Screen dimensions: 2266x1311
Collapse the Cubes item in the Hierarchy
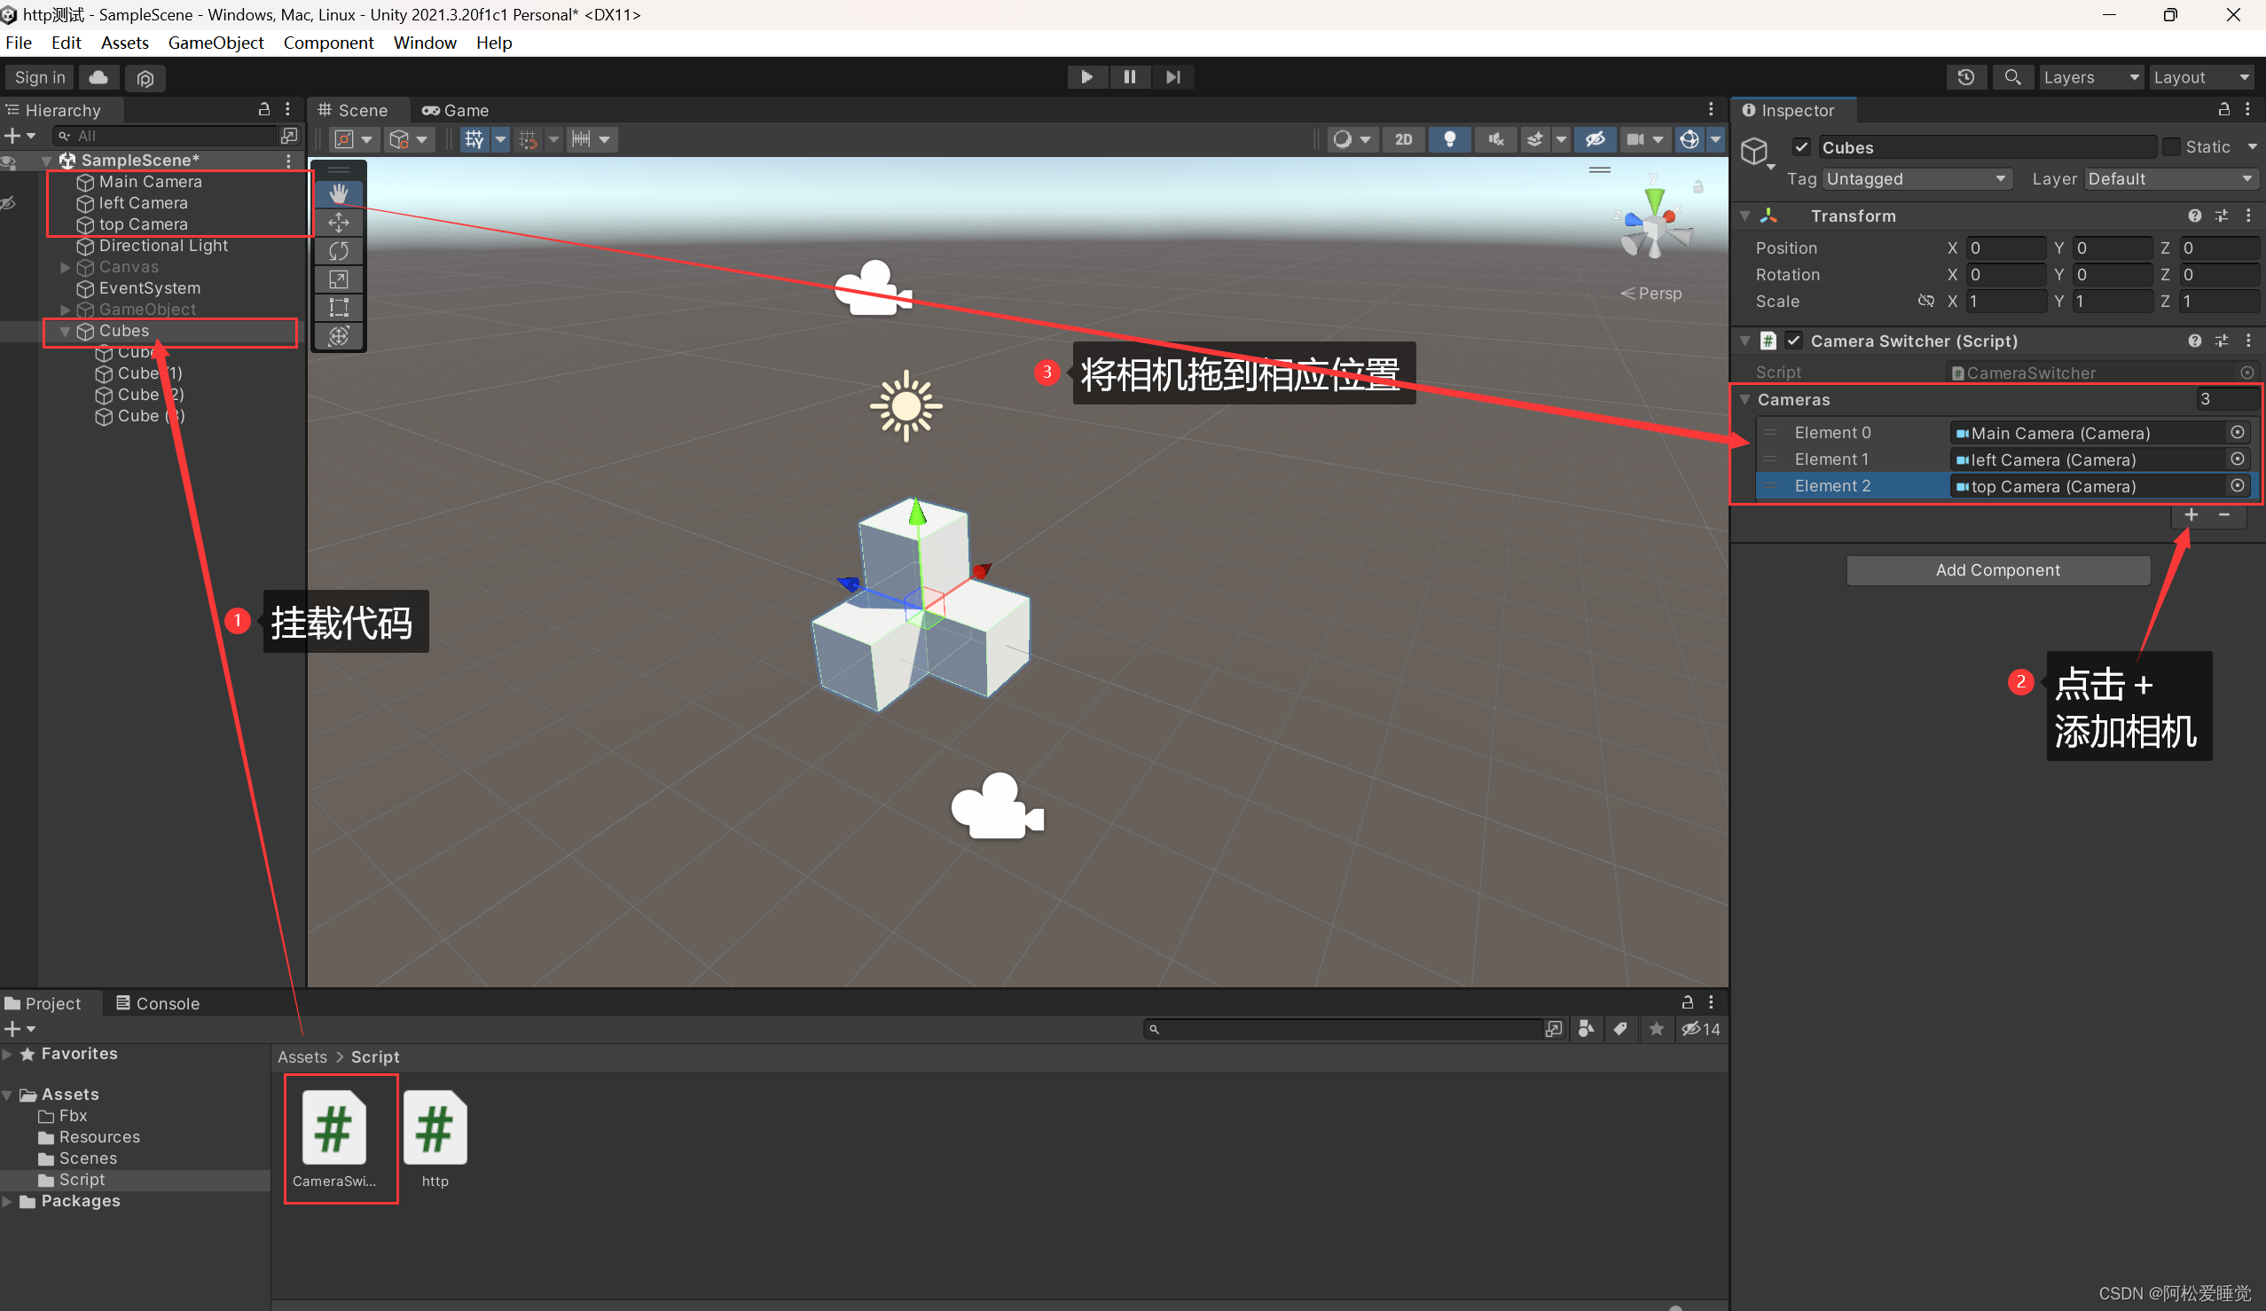(x=64, y=331)
